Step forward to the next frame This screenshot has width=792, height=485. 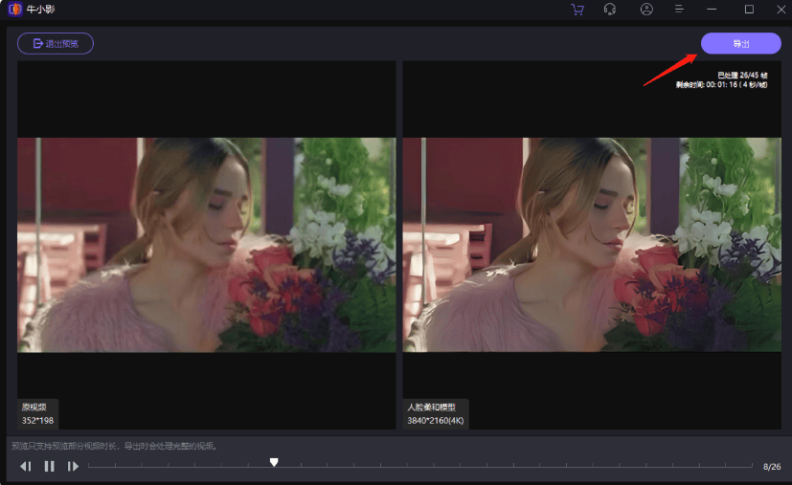[73, 466]
